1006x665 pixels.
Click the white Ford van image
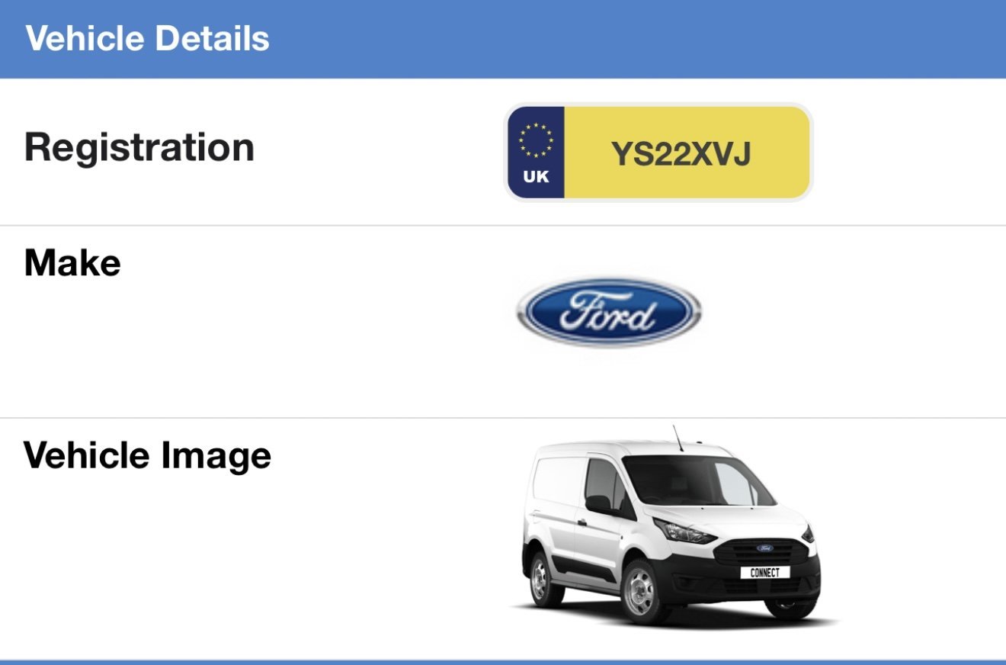(x=671, y=526)
